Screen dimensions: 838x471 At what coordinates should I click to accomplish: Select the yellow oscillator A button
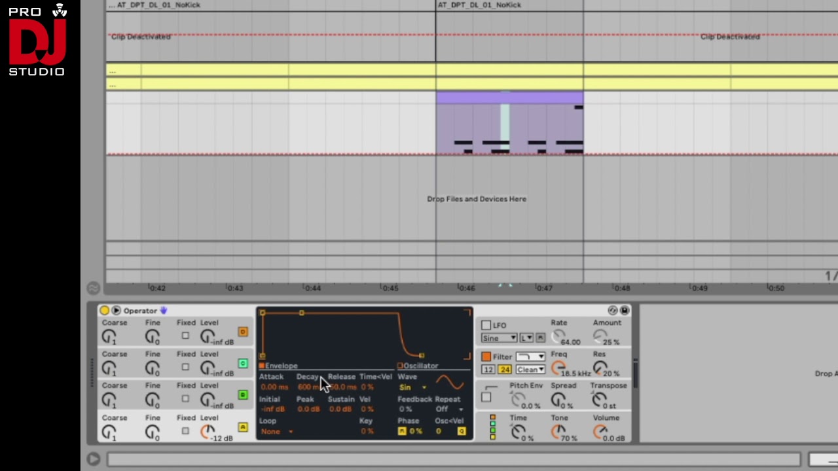(243, 427)
